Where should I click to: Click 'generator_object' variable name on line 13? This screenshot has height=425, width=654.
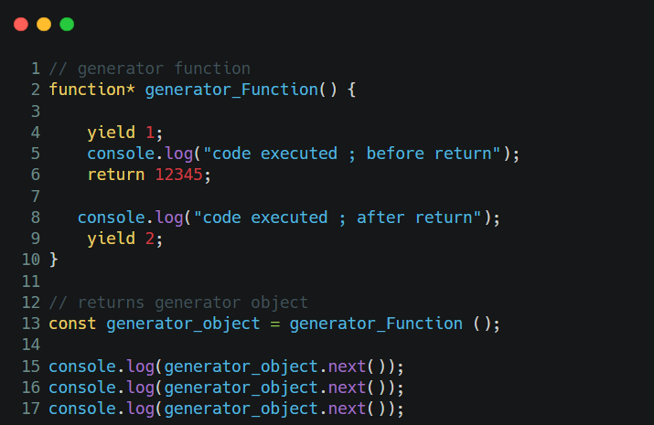pyautogui.click(x=183, y=324)
